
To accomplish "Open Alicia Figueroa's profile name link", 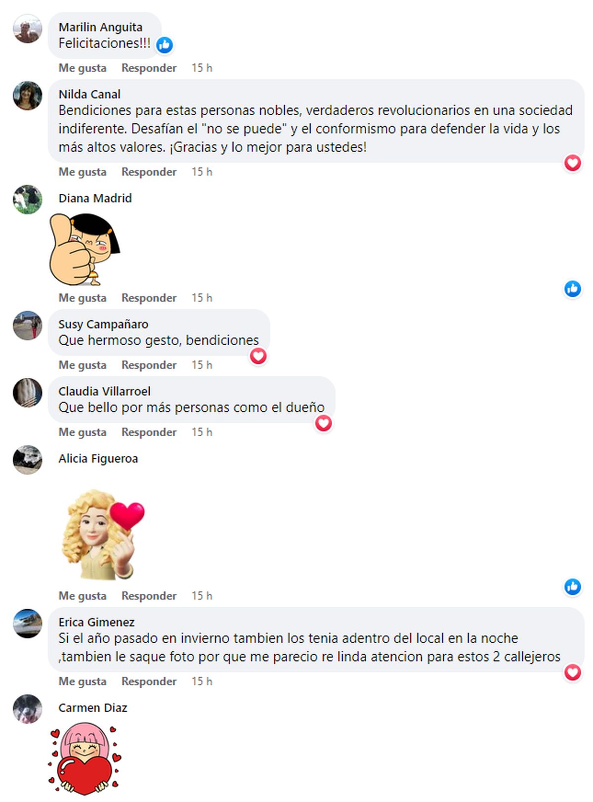I will click(x=98, y=458).
